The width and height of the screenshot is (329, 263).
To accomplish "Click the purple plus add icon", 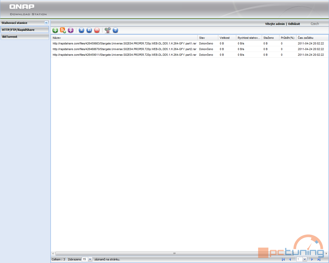I will click(x=71, y=30).
